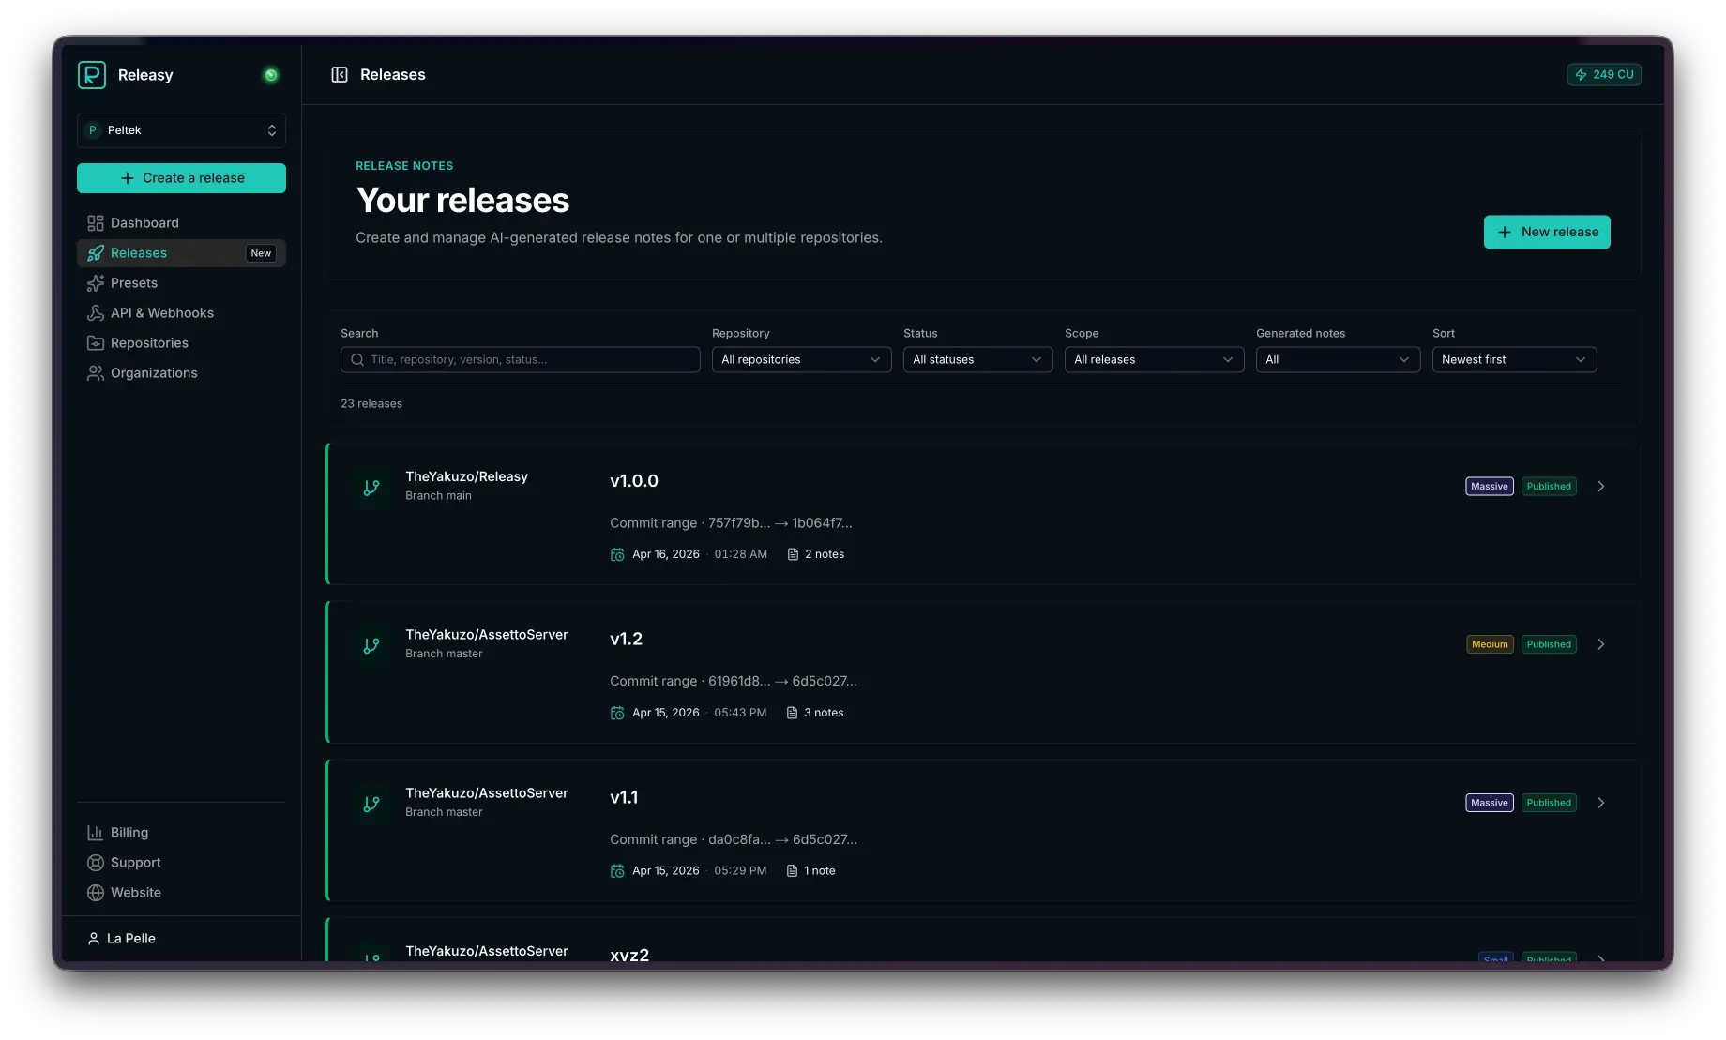1726x1040 pixels.
Task: Click the Releases rocket icon
Action: (x=96, y=253)
